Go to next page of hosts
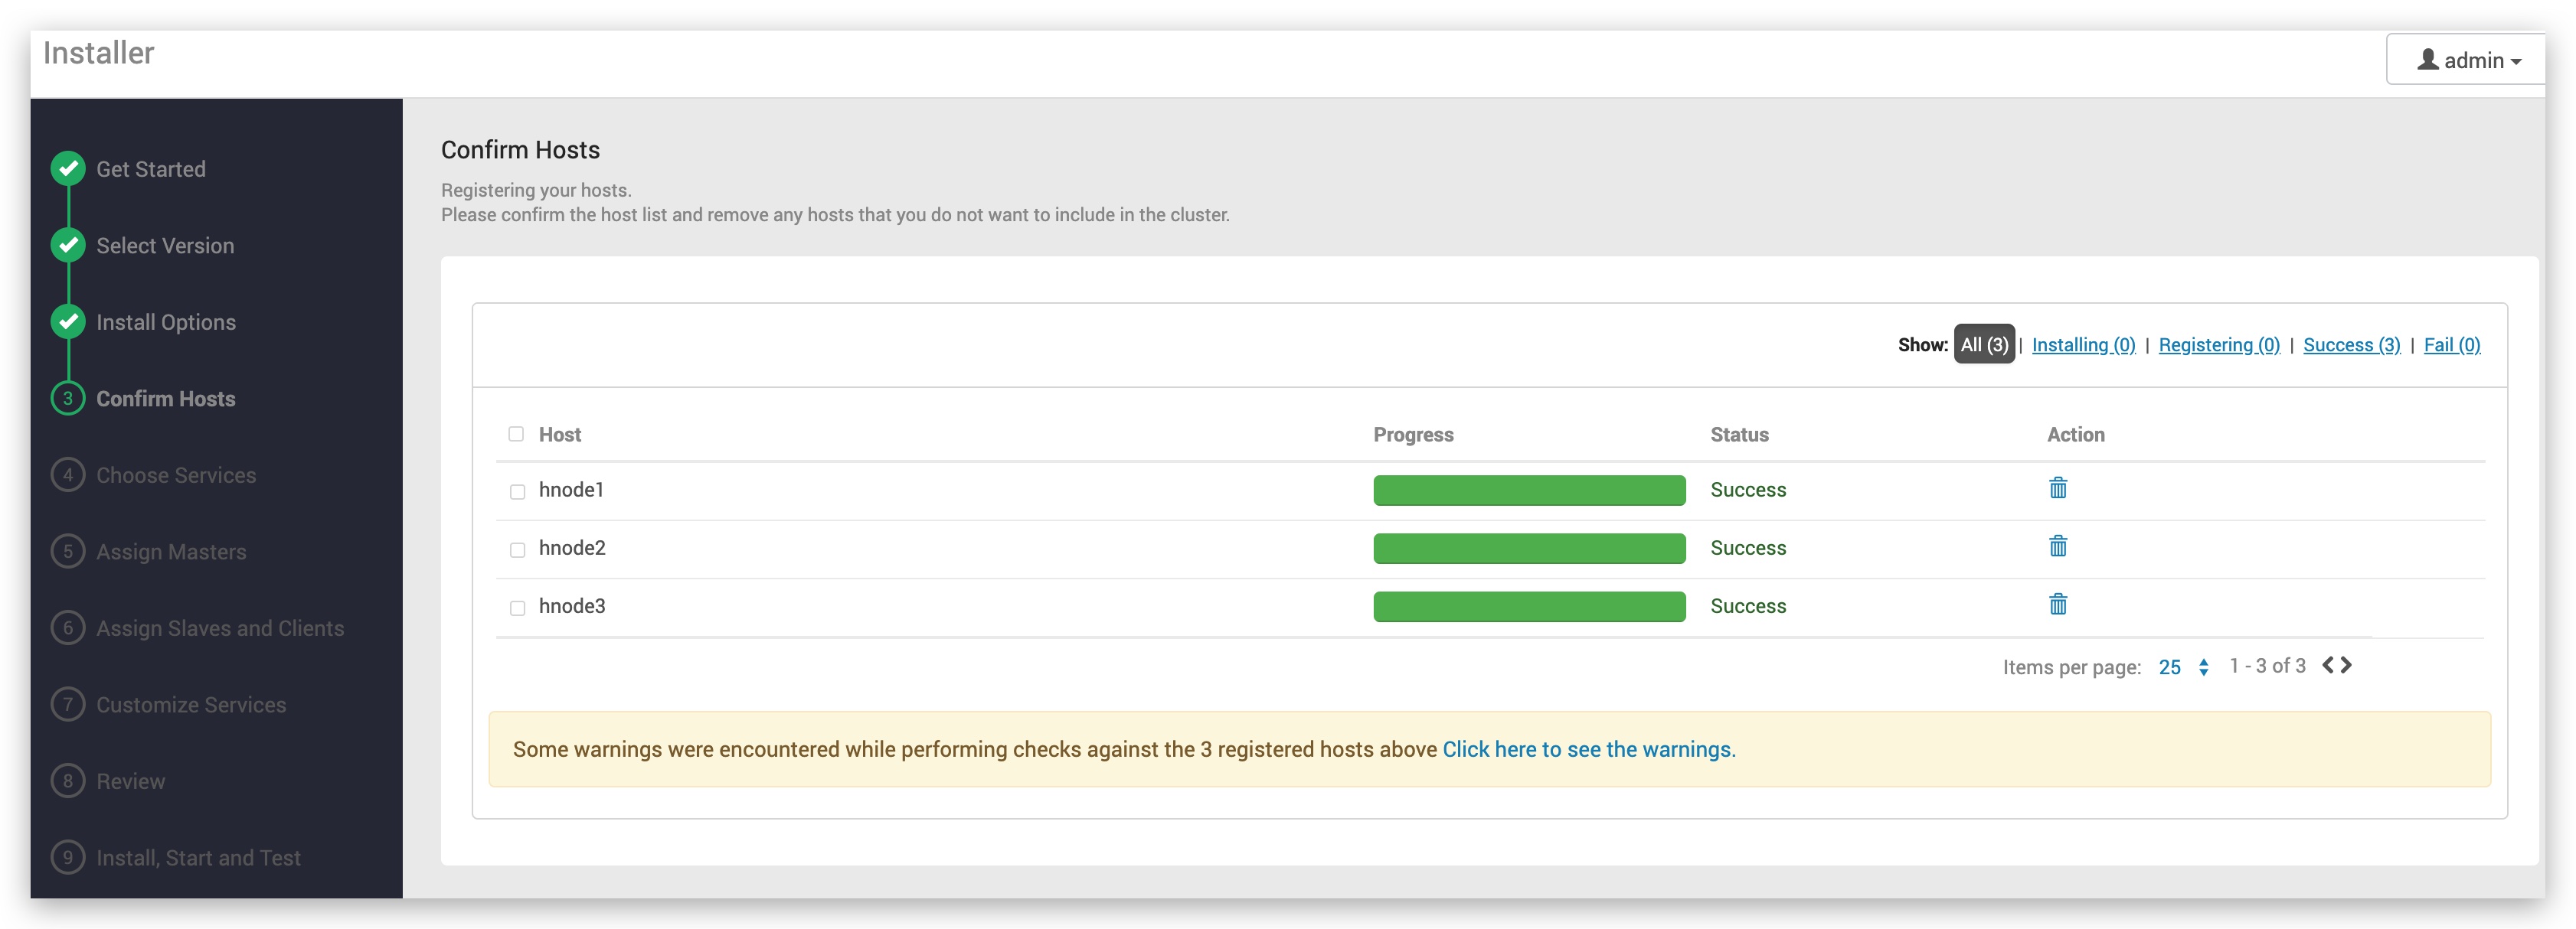The image size is (2576, 929). [x=2346, y=665]
